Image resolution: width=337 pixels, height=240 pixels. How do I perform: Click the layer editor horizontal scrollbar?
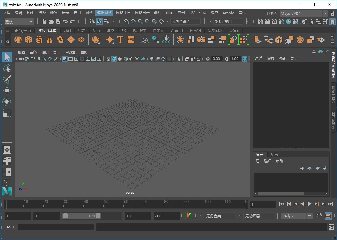pos(281,193)
